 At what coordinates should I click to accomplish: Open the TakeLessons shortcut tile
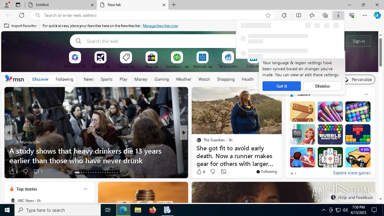(x=228, y=60)
